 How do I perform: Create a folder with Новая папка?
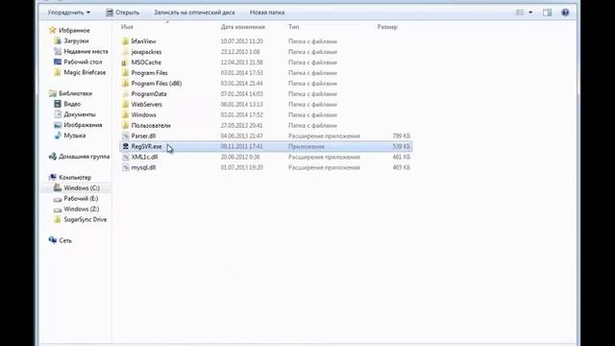(267, 12)
